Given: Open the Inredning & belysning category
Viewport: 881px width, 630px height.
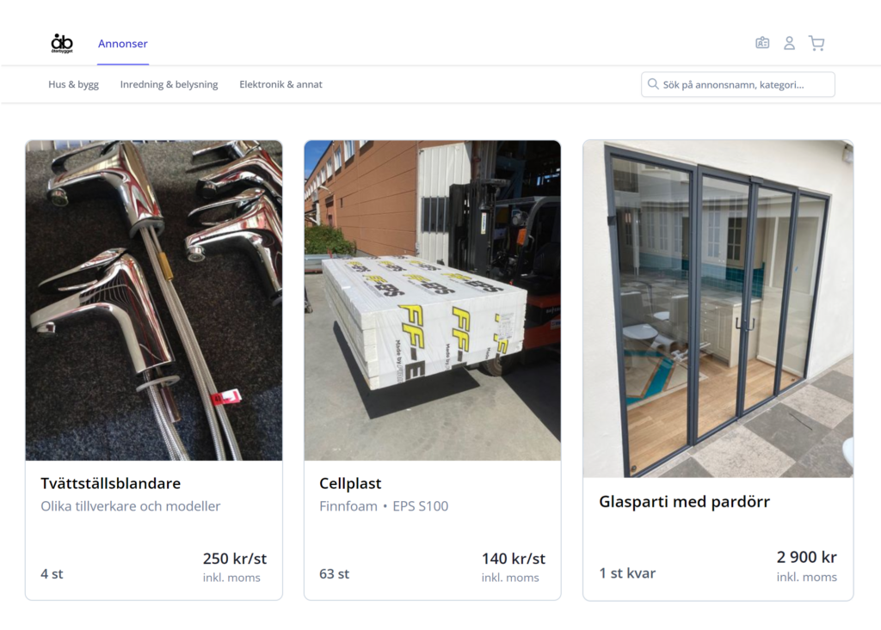Looking at the screenshot, I should 169,84.
